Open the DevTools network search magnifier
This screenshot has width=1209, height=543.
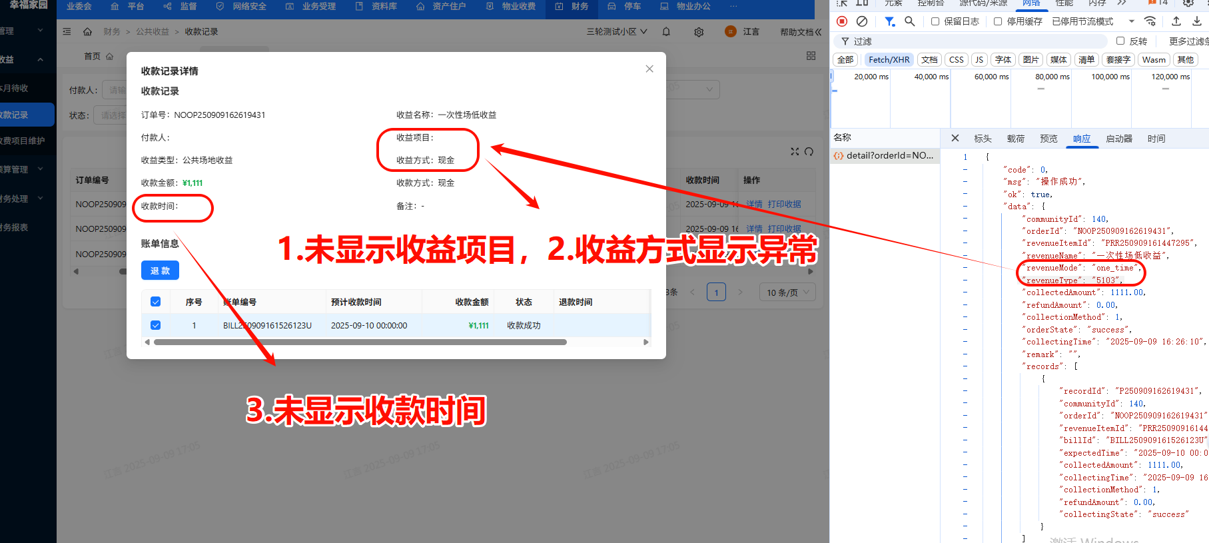910,21
